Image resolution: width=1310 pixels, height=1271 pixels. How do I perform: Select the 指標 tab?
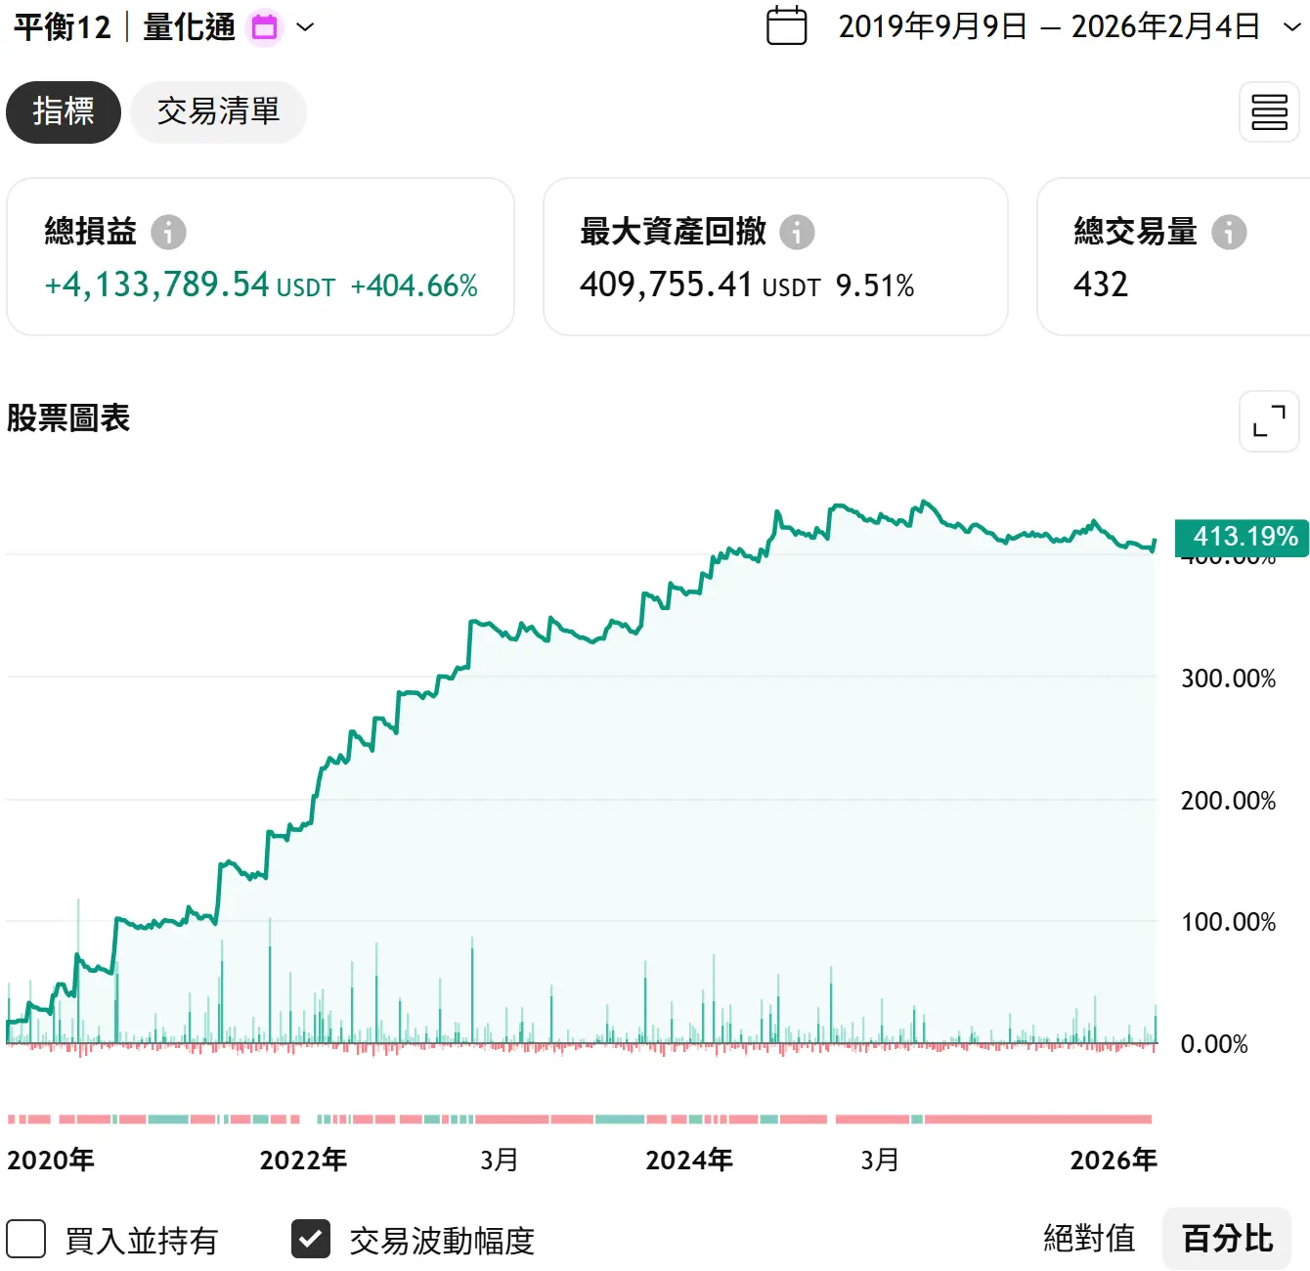pos(64,112)
